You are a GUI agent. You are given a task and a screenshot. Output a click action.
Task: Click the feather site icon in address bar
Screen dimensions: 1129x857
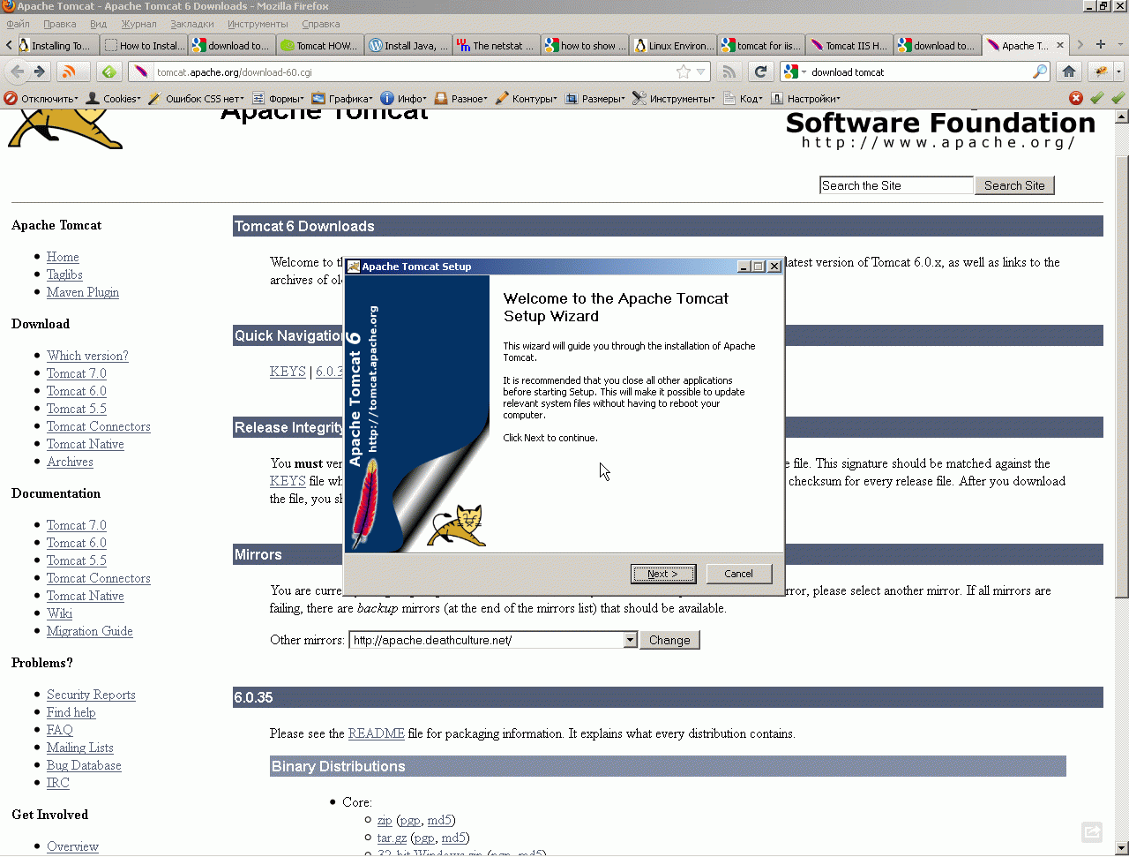[x=141, y=71]
